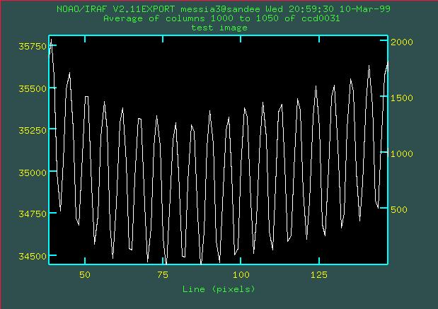Click the 35250 left axis label
Screen dimensions: 438x309
tap(33, 130)
